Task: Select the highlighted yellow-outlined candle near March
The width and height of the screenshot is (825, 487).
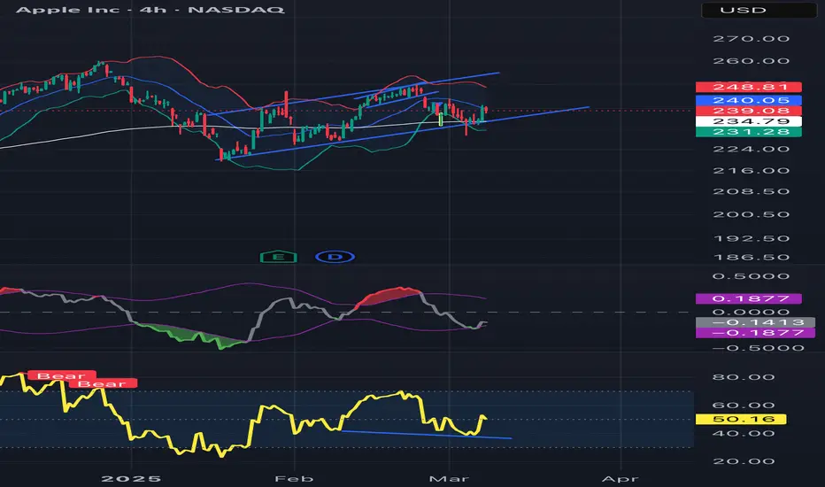Action: (441, 120)
